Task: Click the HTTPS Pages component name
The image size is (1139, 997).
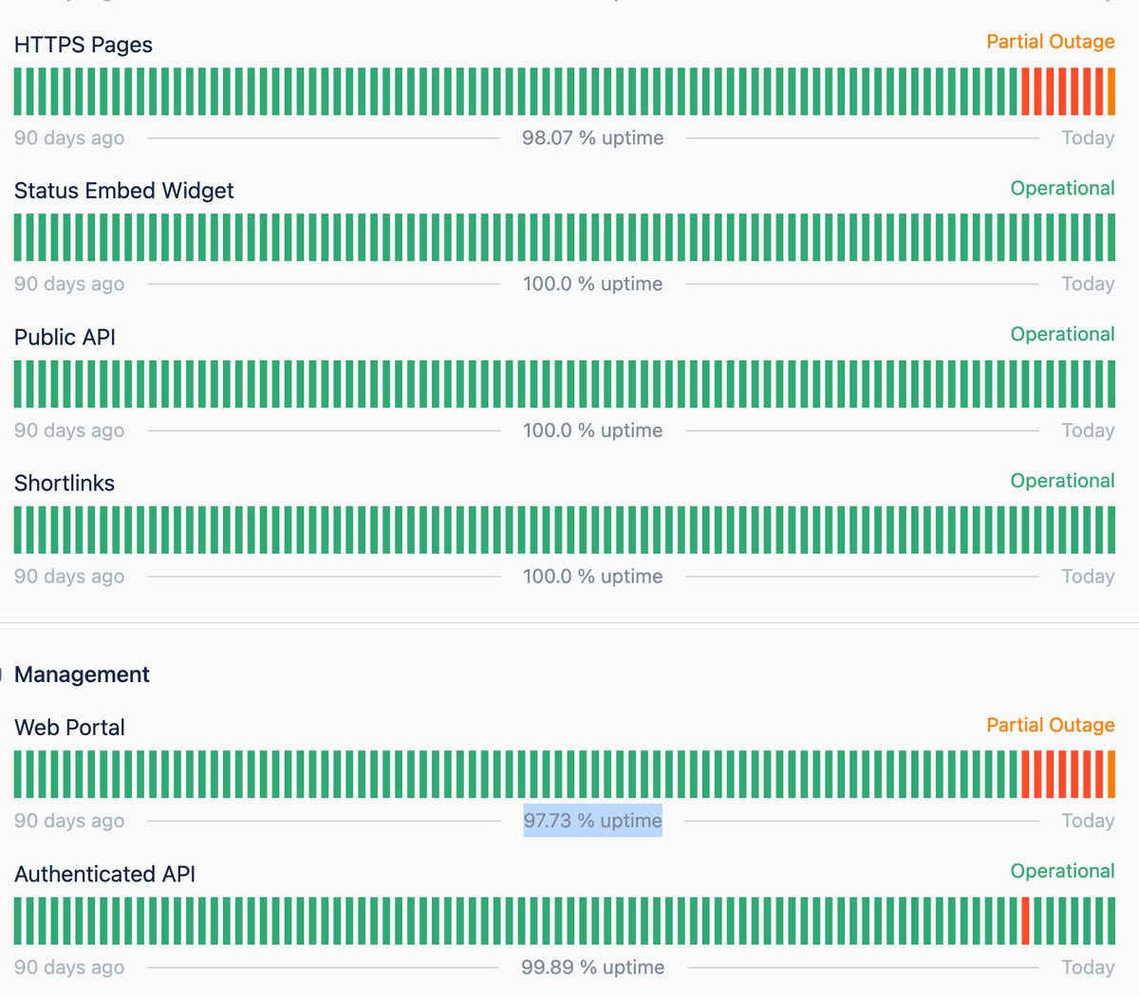Action: pos(83,45)
